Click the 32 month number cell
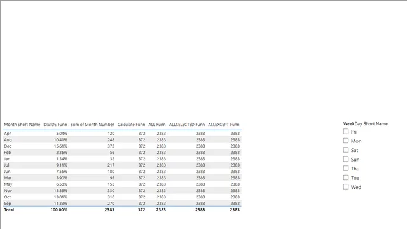The height and width of the screenshot is (229, 407). click(112, 159)
